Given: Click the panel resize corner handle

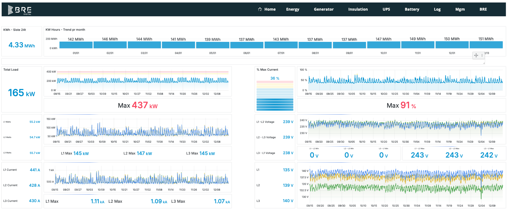Looking at the screenshot, I should tap(484, 63).
